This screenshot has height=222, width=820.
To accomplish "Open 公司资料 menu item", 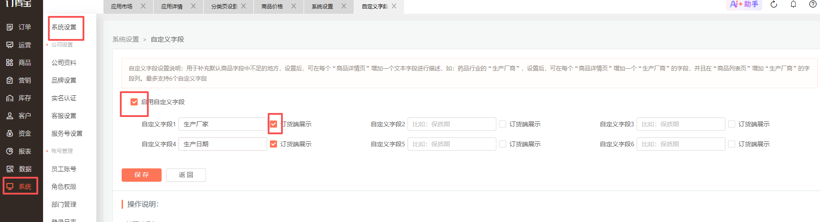I will click(x=64, y=62).
